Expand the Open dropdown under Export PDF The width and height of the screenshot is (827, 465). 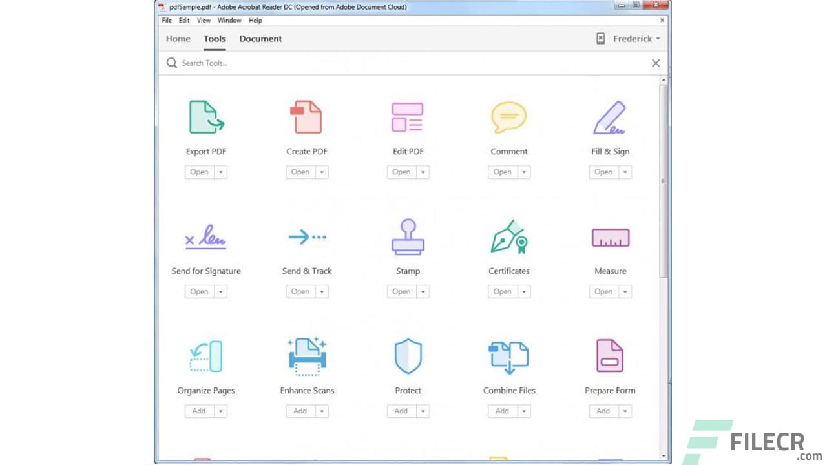coord(220,172)
